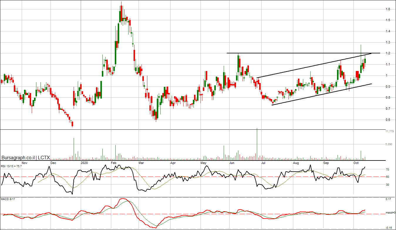Screen dimensions: 396x230
Task: Click the RSI 50 level label
Action: click(387, 177)
